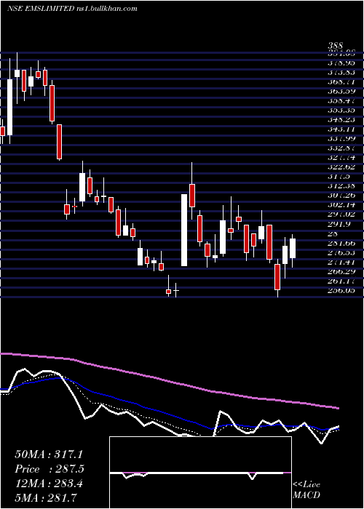The width and height of the screenshot is (364, 509).
Task: Click inside the MACD indicator box
Action: click(200, 473)
